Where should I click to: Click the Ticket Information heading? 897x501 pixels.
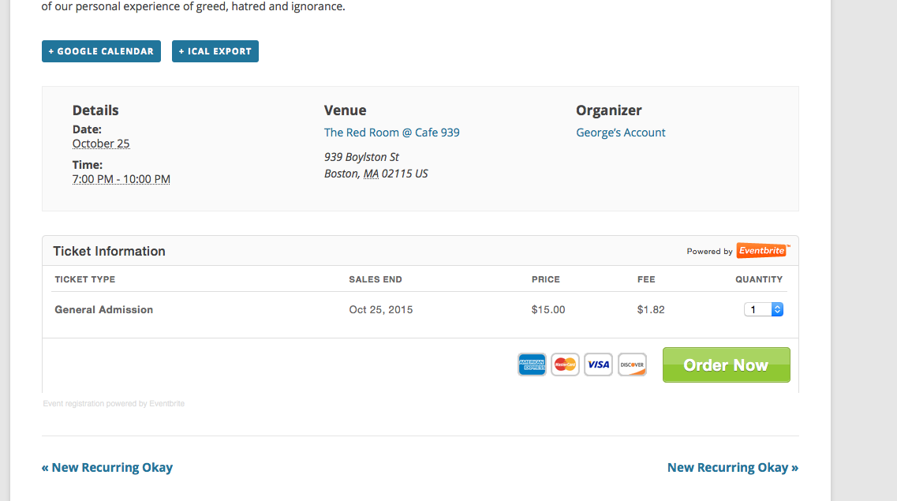[x=109, y=251]
